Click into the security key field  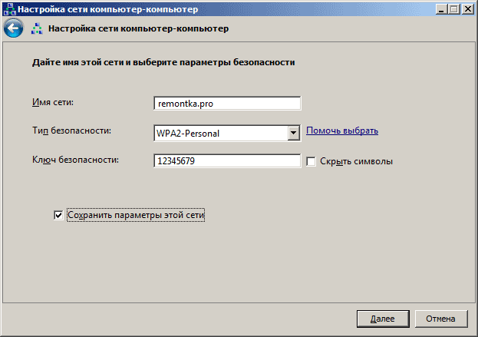(227, 160)
